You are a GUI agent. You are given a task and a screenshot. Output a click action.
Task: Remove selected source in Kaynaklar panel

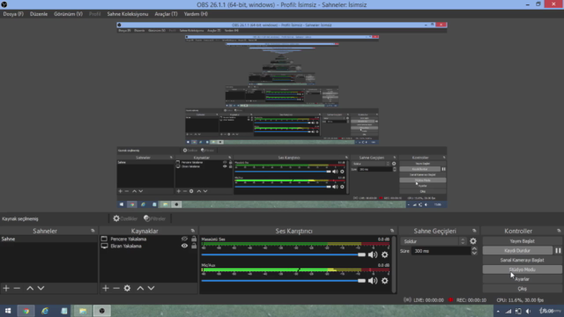pyautogui.click(x=116, y=288)
